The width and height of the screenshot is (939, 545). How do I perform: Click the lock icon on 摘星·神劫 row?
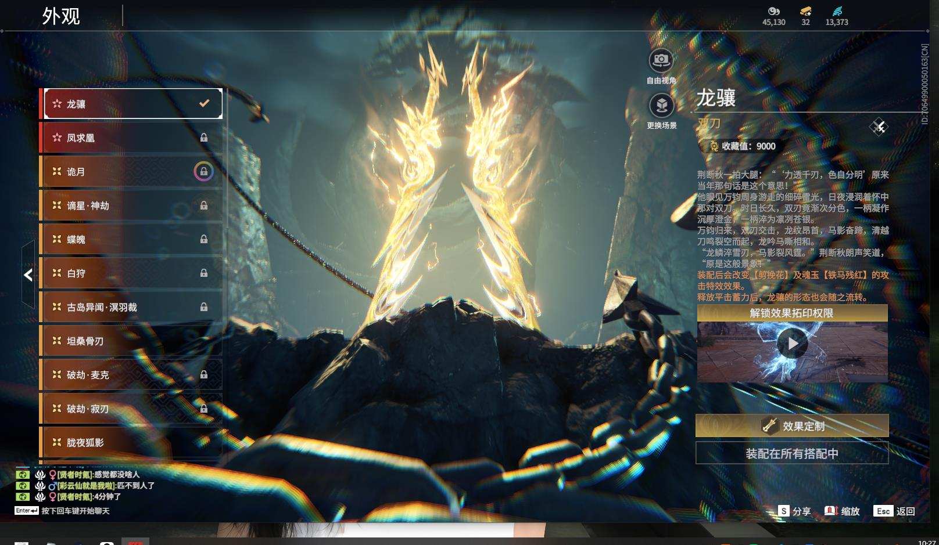pos(204,205)
